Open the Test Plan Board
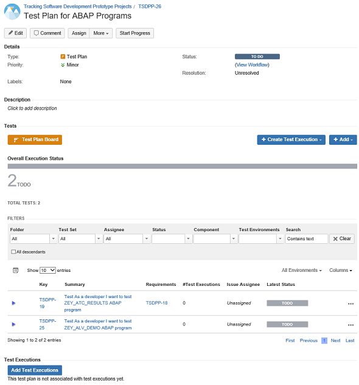359x385 pixels. (x=35, y=140)
